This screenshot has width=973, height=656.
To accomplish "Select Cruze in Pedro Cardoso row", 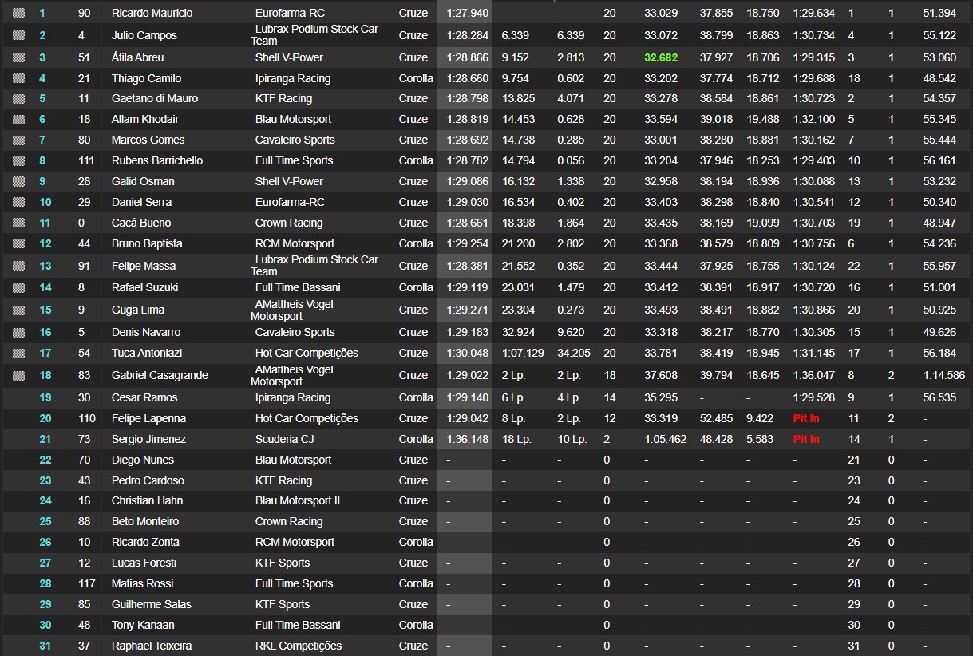I will coord(413,480).
